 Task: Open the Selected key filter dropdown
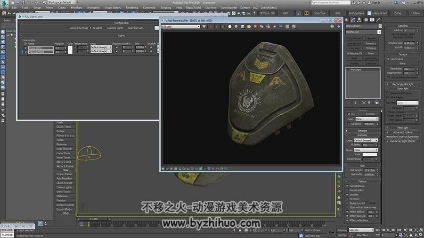click(361, 230)
